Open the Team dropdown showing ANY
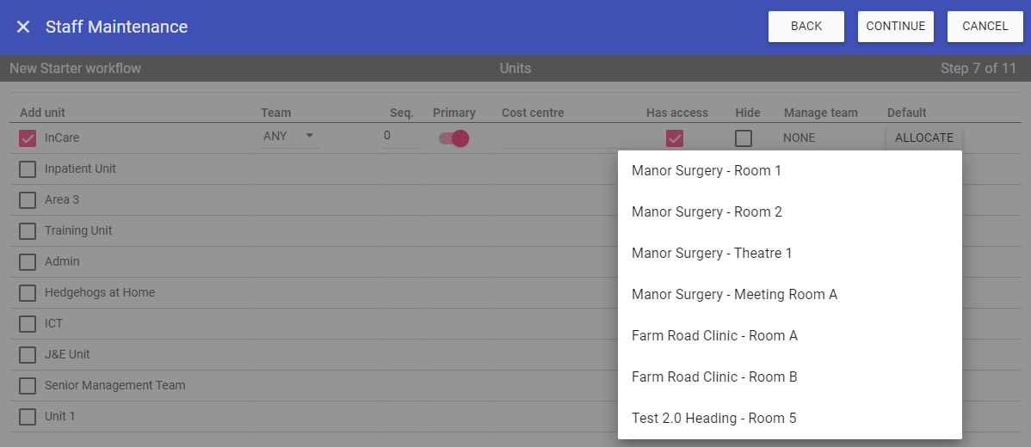This screenshot has height=447, width=1031. click(290, 137)
